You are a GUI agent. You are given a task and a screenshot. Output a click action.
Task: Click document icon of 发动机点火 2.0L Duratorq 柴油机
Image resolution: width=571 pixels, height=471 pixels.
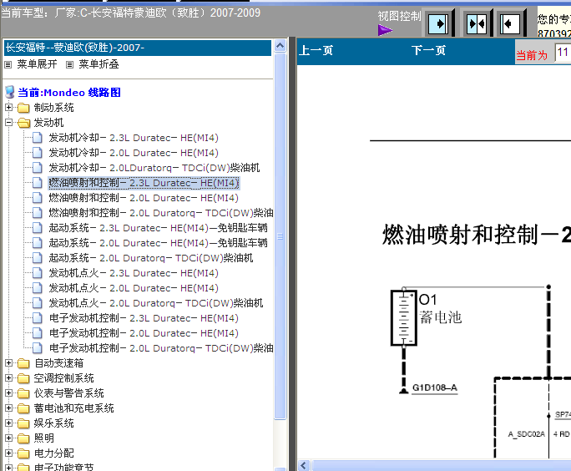pos(37,303)
